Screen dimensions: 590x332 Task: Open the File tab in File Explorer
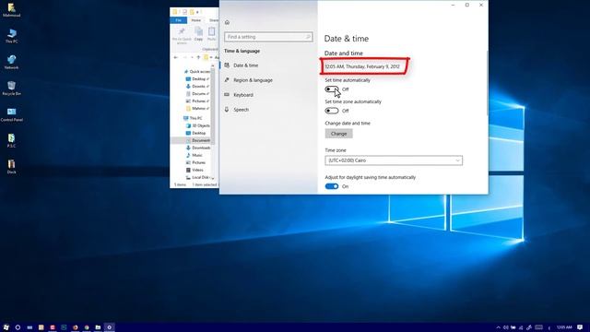point(178,20)
